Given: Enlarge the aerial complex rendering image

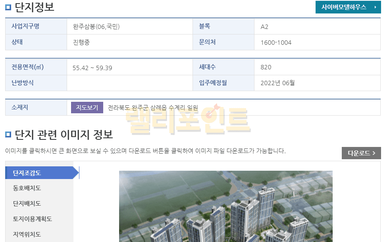Looking at the screenshot, I should [225, 206].
